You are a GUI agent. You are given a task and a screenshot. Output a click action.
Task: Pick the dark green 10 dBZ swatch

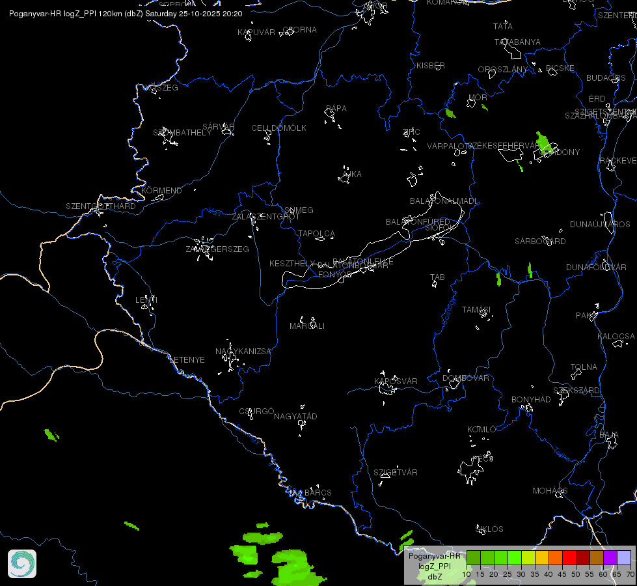pyautogui.click(x=473, y=558)
